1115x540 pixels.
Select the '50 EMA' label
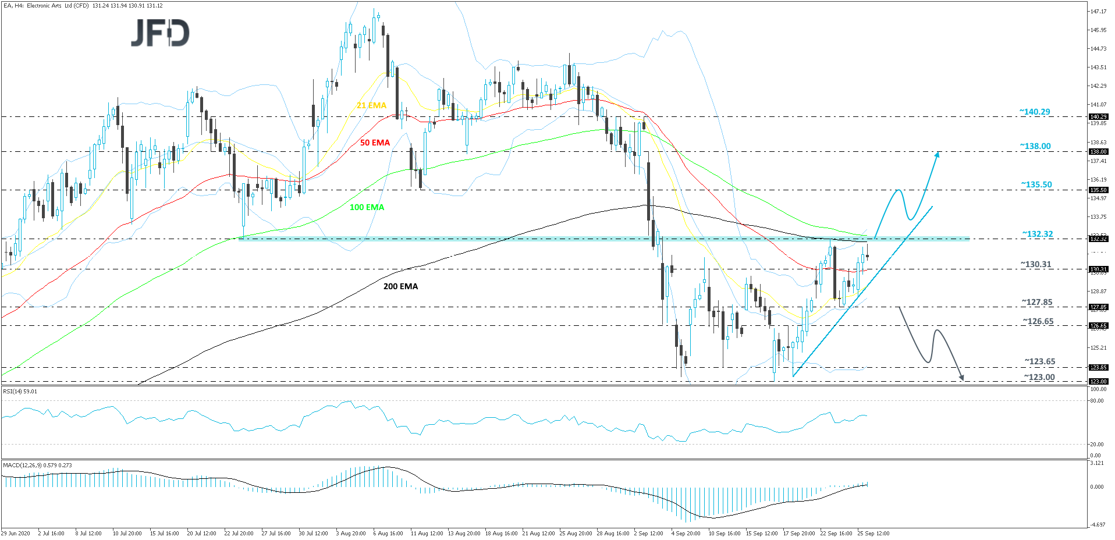pyautogui.click(x=375, y=143)
